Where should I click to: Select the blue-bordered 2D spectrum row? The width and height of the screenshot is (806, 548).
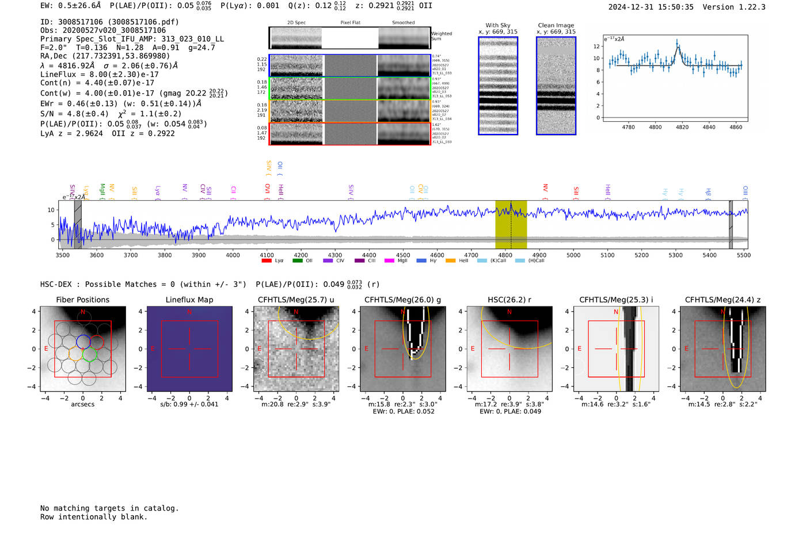pyautogui.click(x=349, y=66)
